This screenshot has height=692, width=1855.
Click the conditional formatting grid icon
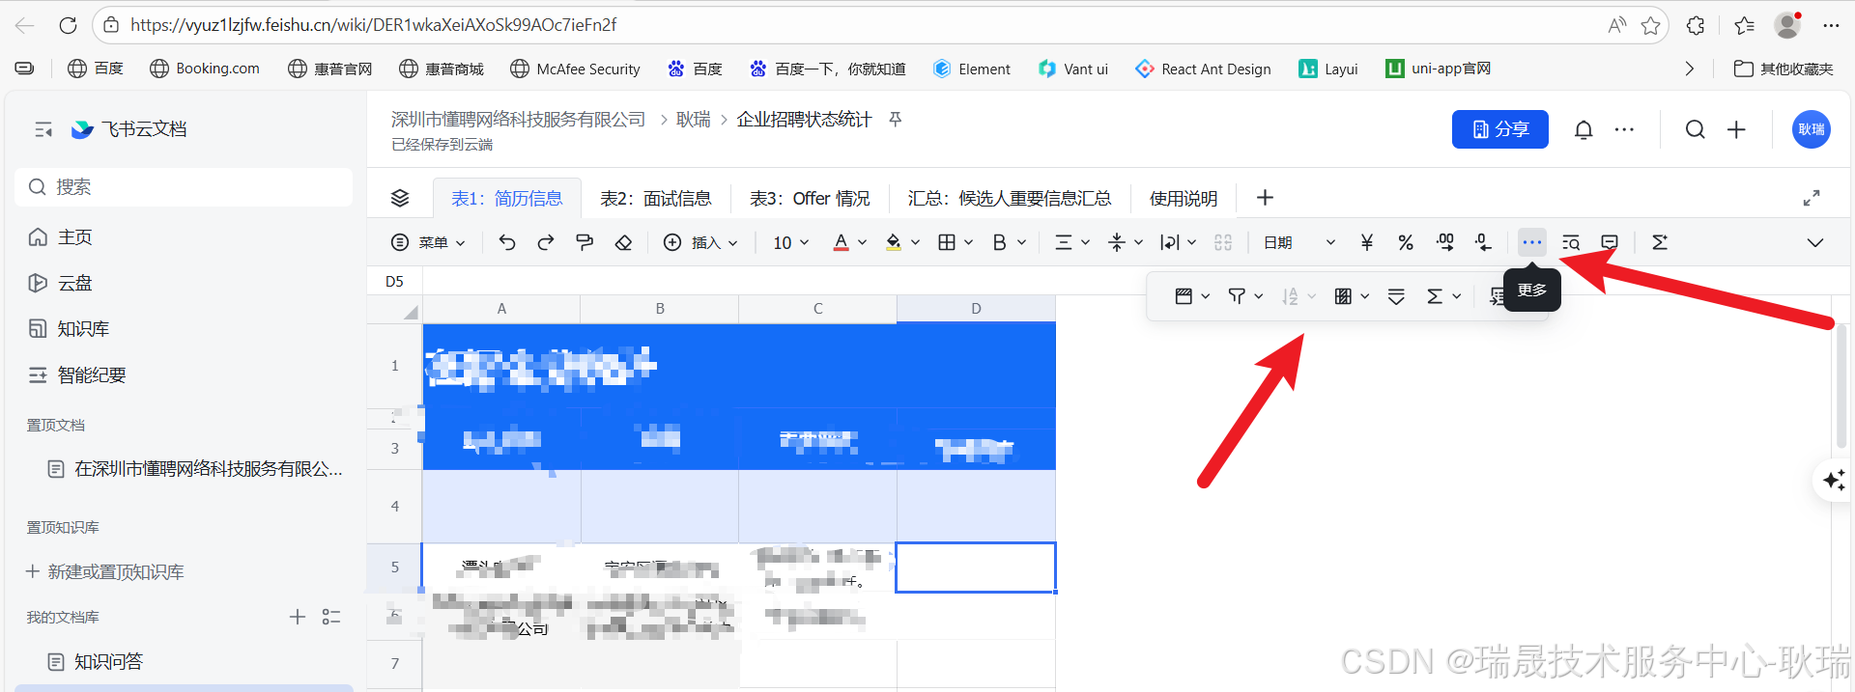[1343, 296]
